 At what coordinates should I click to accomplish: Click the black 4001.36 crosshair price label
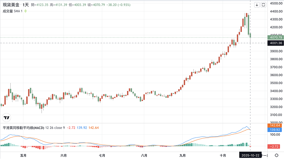(x=276, y=43)
